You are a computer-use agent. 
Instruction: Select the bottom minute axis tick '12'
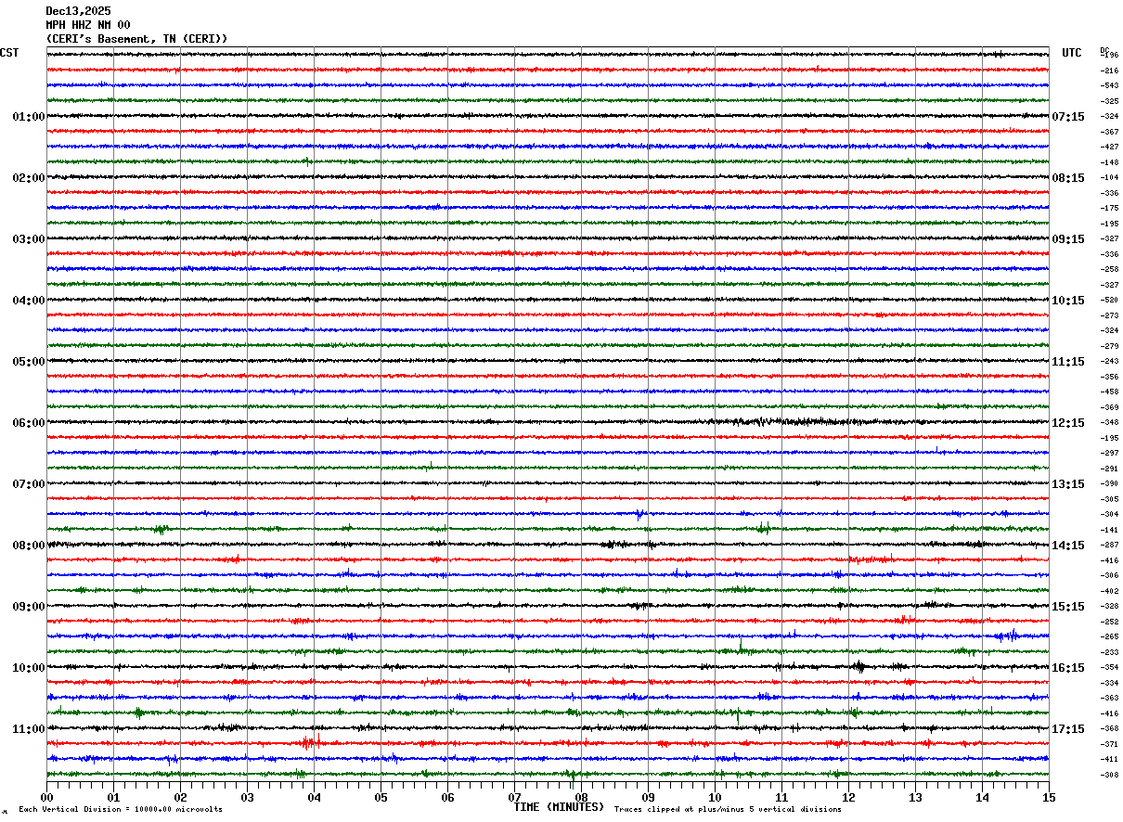[848, 797]
